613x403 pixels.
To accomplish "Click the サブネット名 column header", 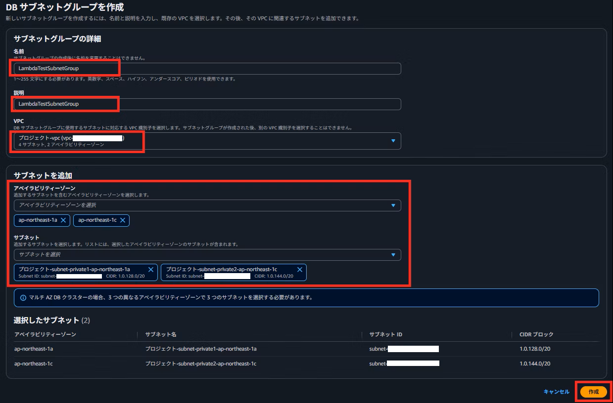I will (161, 335).
